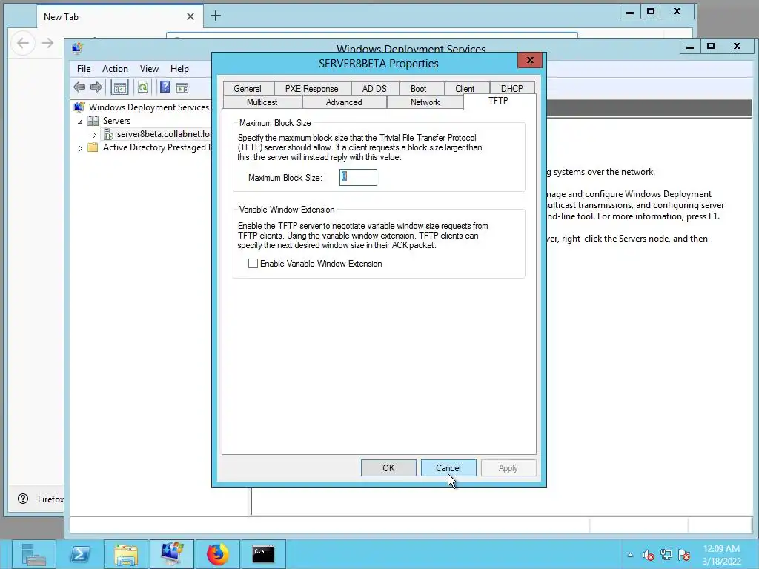Open File Explorer from the taskbar
The height and width of the screenshot is (569, 759).
click(x=126, y=554)
